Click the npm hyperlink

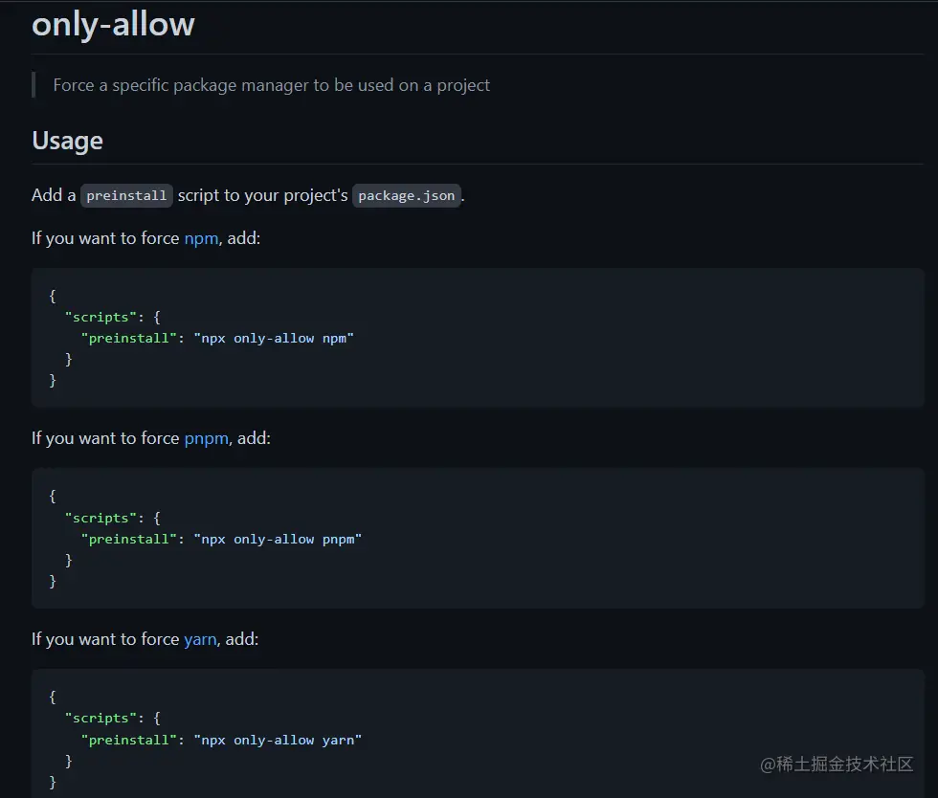click(201, 238)
